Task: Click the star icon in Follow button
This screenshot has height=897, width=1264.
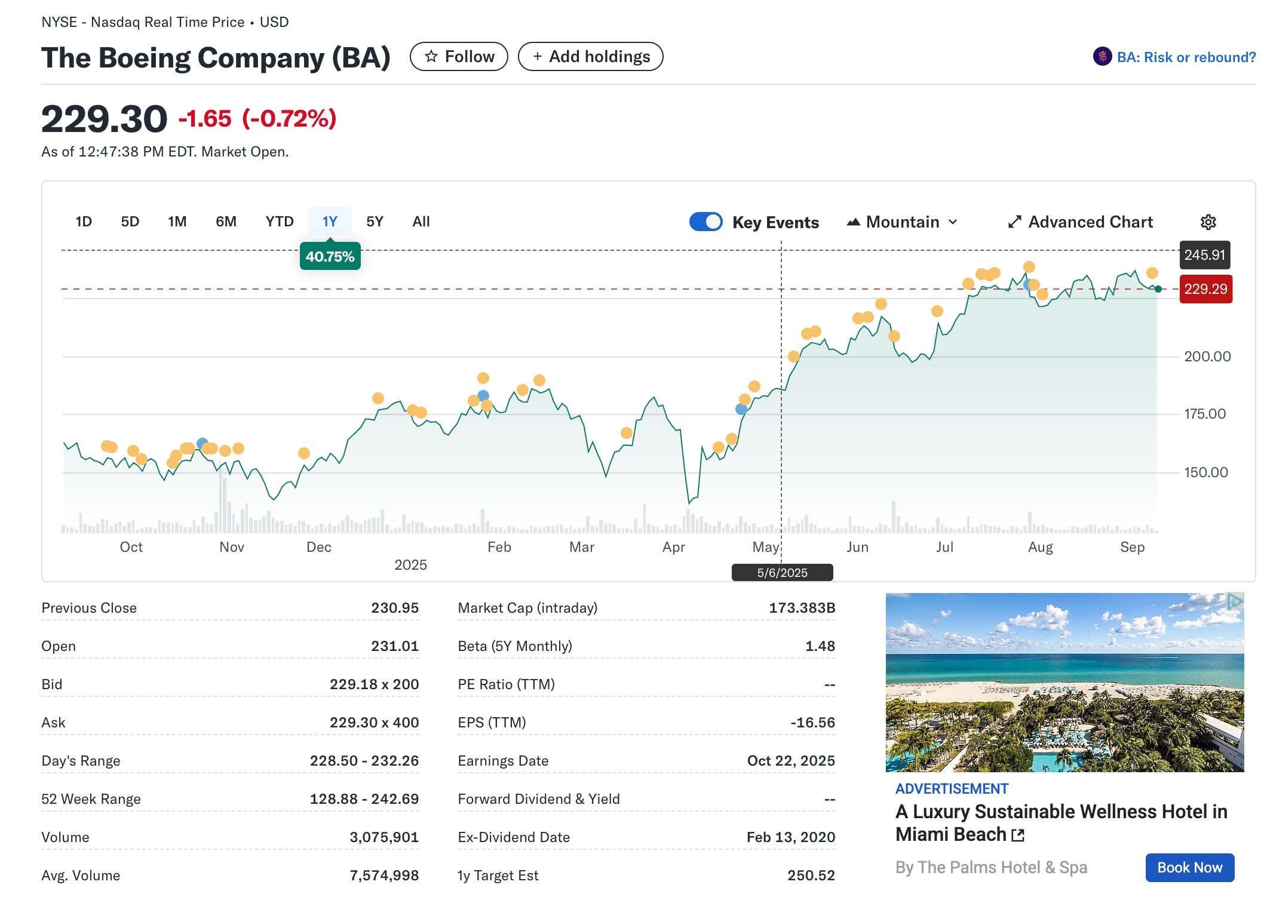Action: coord(431,57)
